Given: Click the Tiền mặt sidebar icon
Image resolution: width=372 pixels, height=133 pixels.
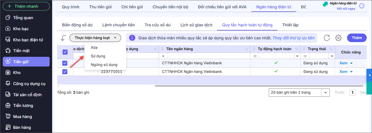Looking at the screenshot, I should tap(8, 51).
